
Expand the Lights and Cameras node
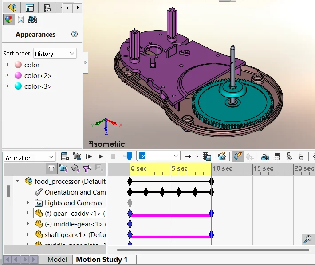(x=28, y=203)
